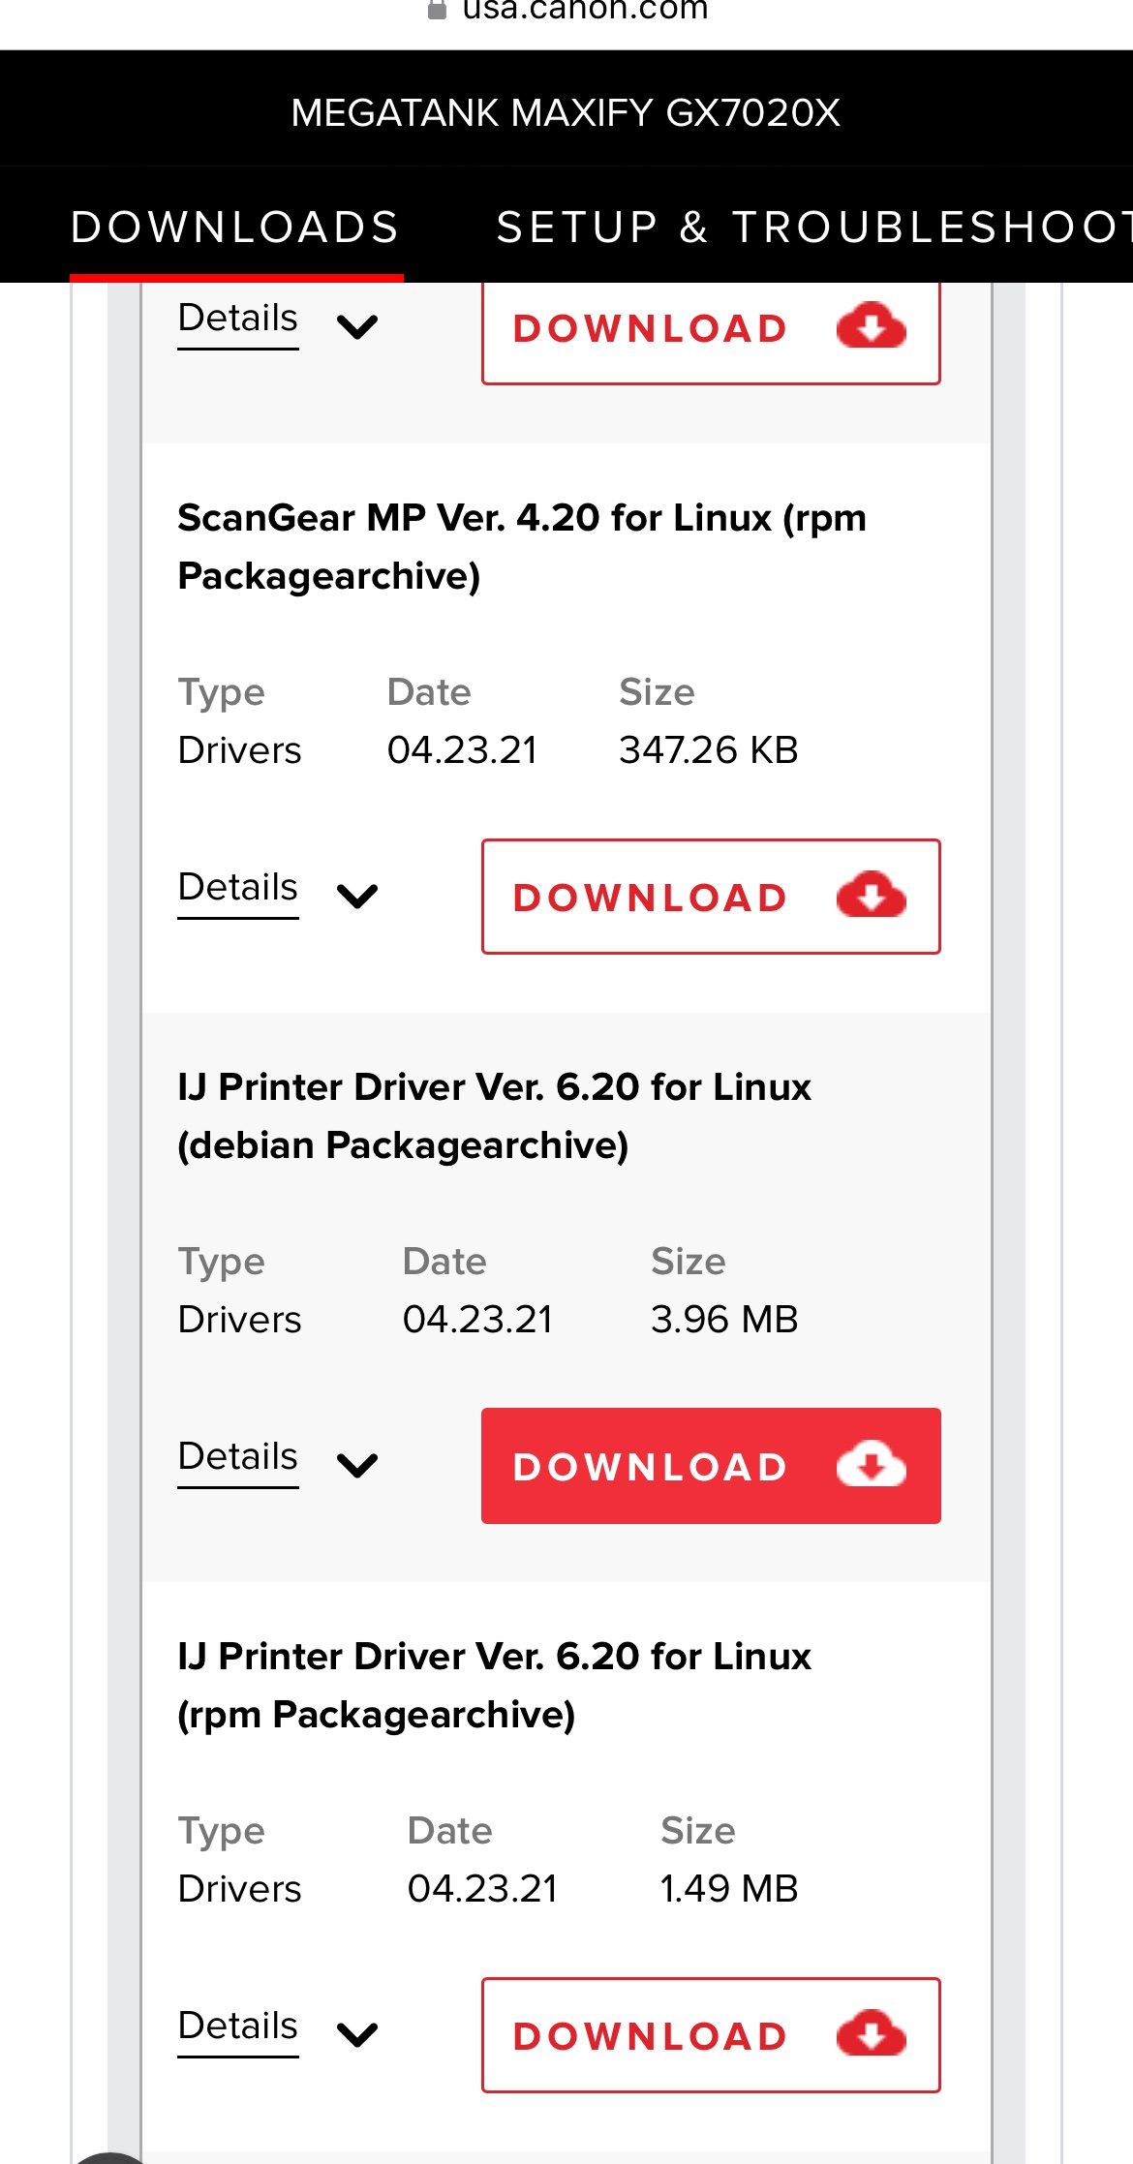Switch to Setup & Troubleshooting tab

[813, 228]
